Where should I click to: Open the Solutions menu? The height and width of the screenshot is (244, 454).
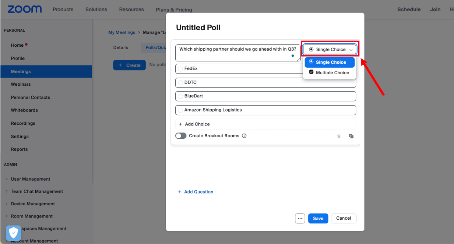pos(96,9)
